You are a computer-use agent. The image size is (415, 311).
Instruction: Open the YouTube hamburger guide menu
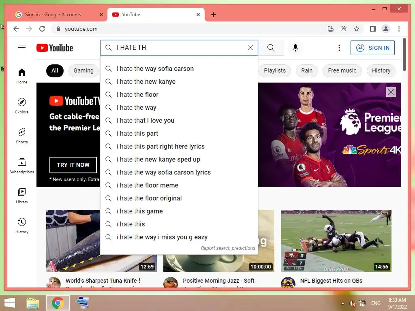point(22,48)
